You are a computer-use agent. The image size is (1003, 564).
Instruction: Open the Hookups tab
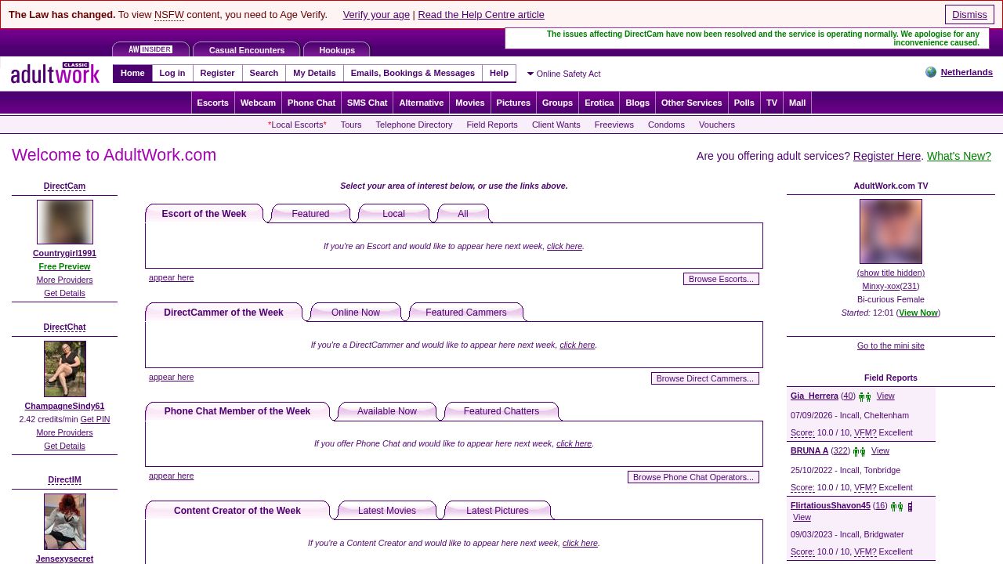pos(337,49)
